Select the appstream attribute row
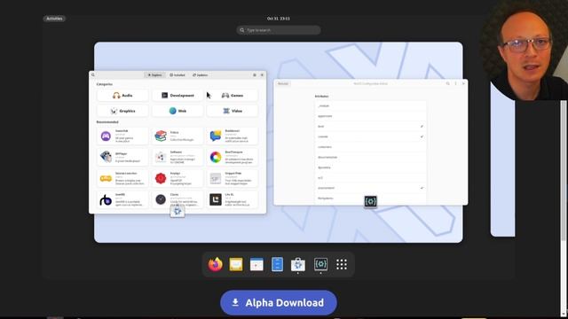568x319 pixels. (370, 116)
